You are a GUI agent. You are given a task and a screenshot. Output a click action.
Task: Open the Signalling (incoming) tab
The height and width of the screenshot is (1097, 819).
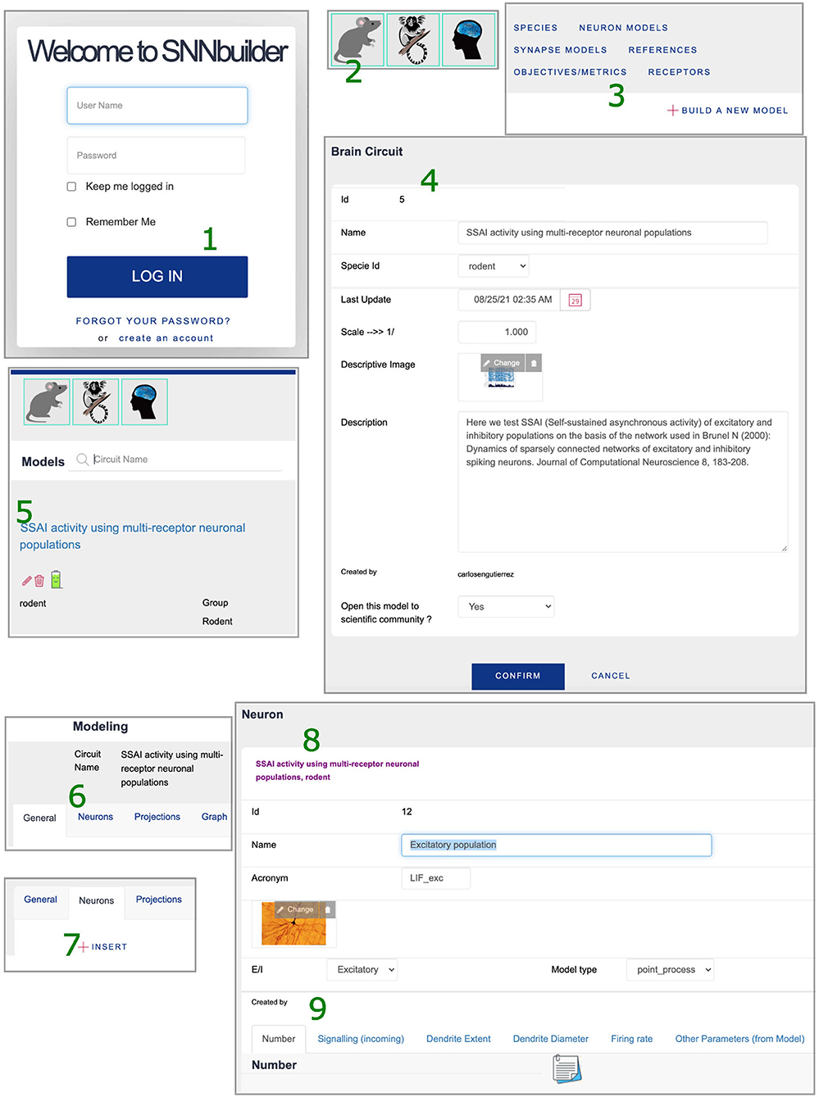click(x=361, y=1039)
